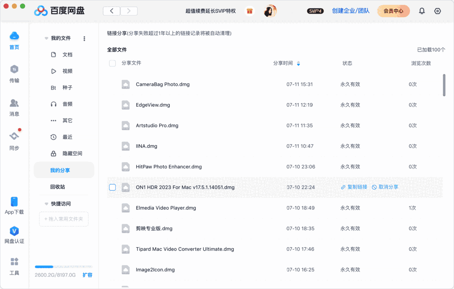This screenshot has height=289, width=454.
Task: Click file icon of Elmedia Video Player.dmg
Action: coord(126,208)
